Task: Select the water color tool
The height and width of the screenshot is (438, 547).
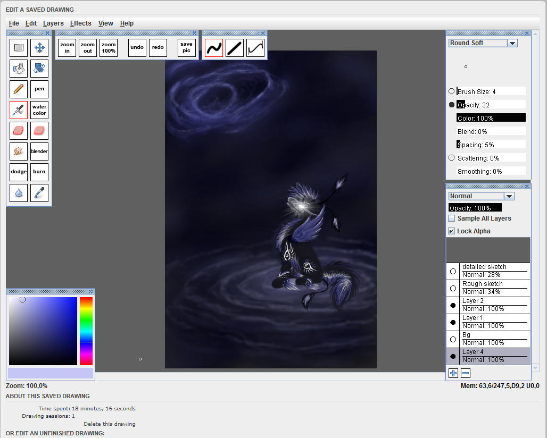Action: (39, 109)
